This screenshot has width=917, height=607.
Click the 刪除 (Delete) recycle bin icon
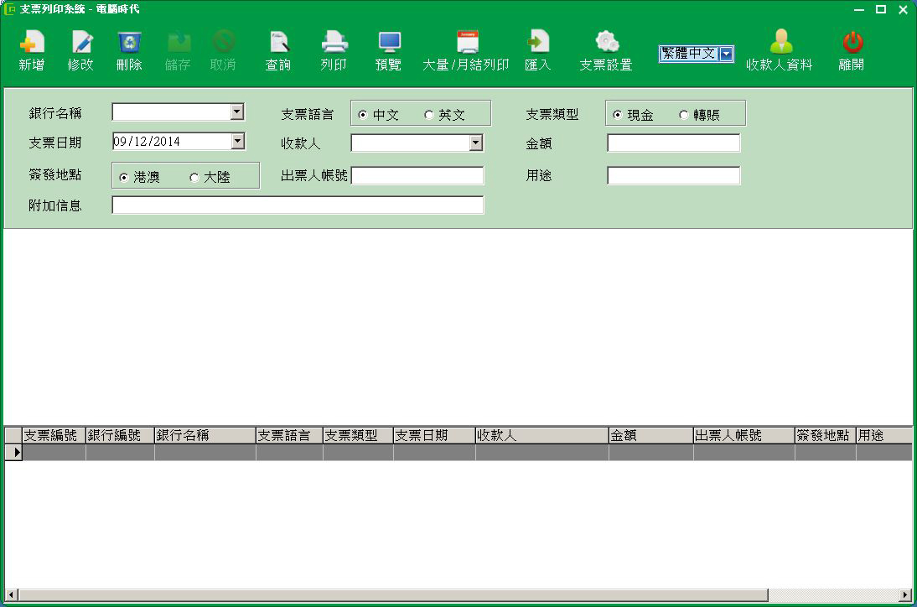[129, 43]
